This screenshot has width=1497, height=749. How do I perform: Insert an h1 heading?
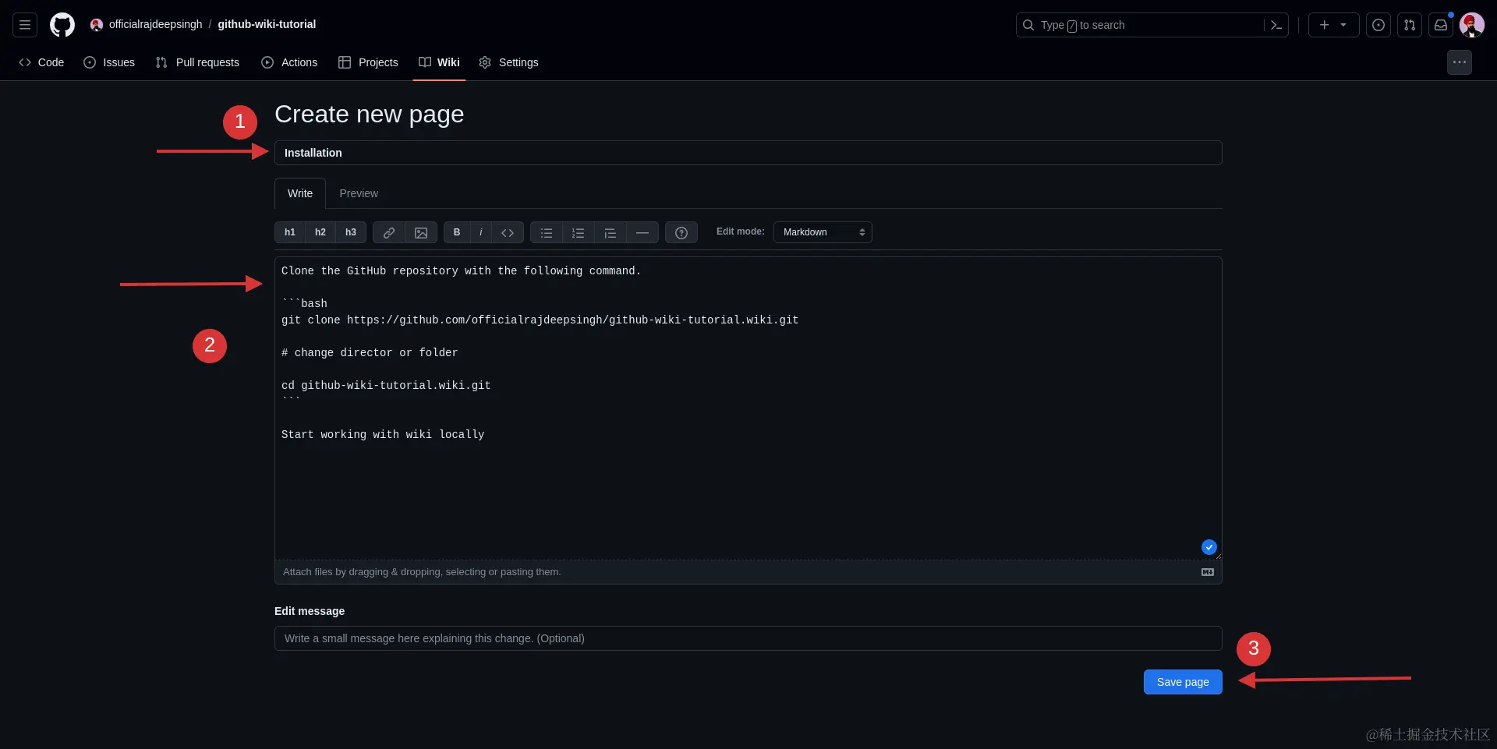(x=290, y=232)
